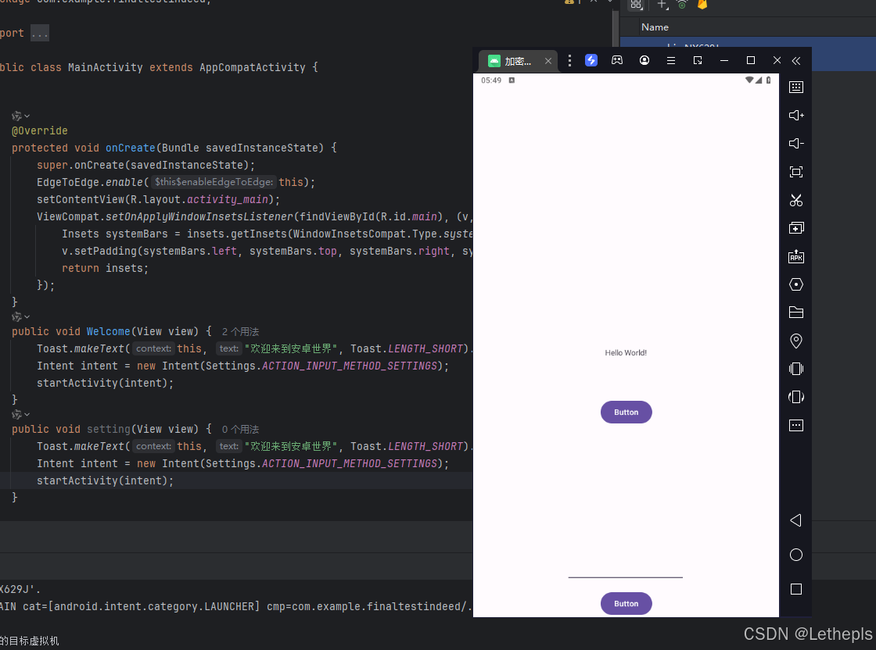The width and height of the screenshot is (876, 650).
Task: Take screenshot with the scissors icon
Action: (x=796, y=200)
